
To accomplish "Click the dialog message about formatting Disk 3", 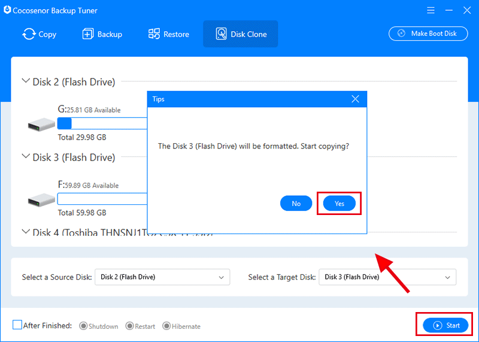I will point(253,146).
